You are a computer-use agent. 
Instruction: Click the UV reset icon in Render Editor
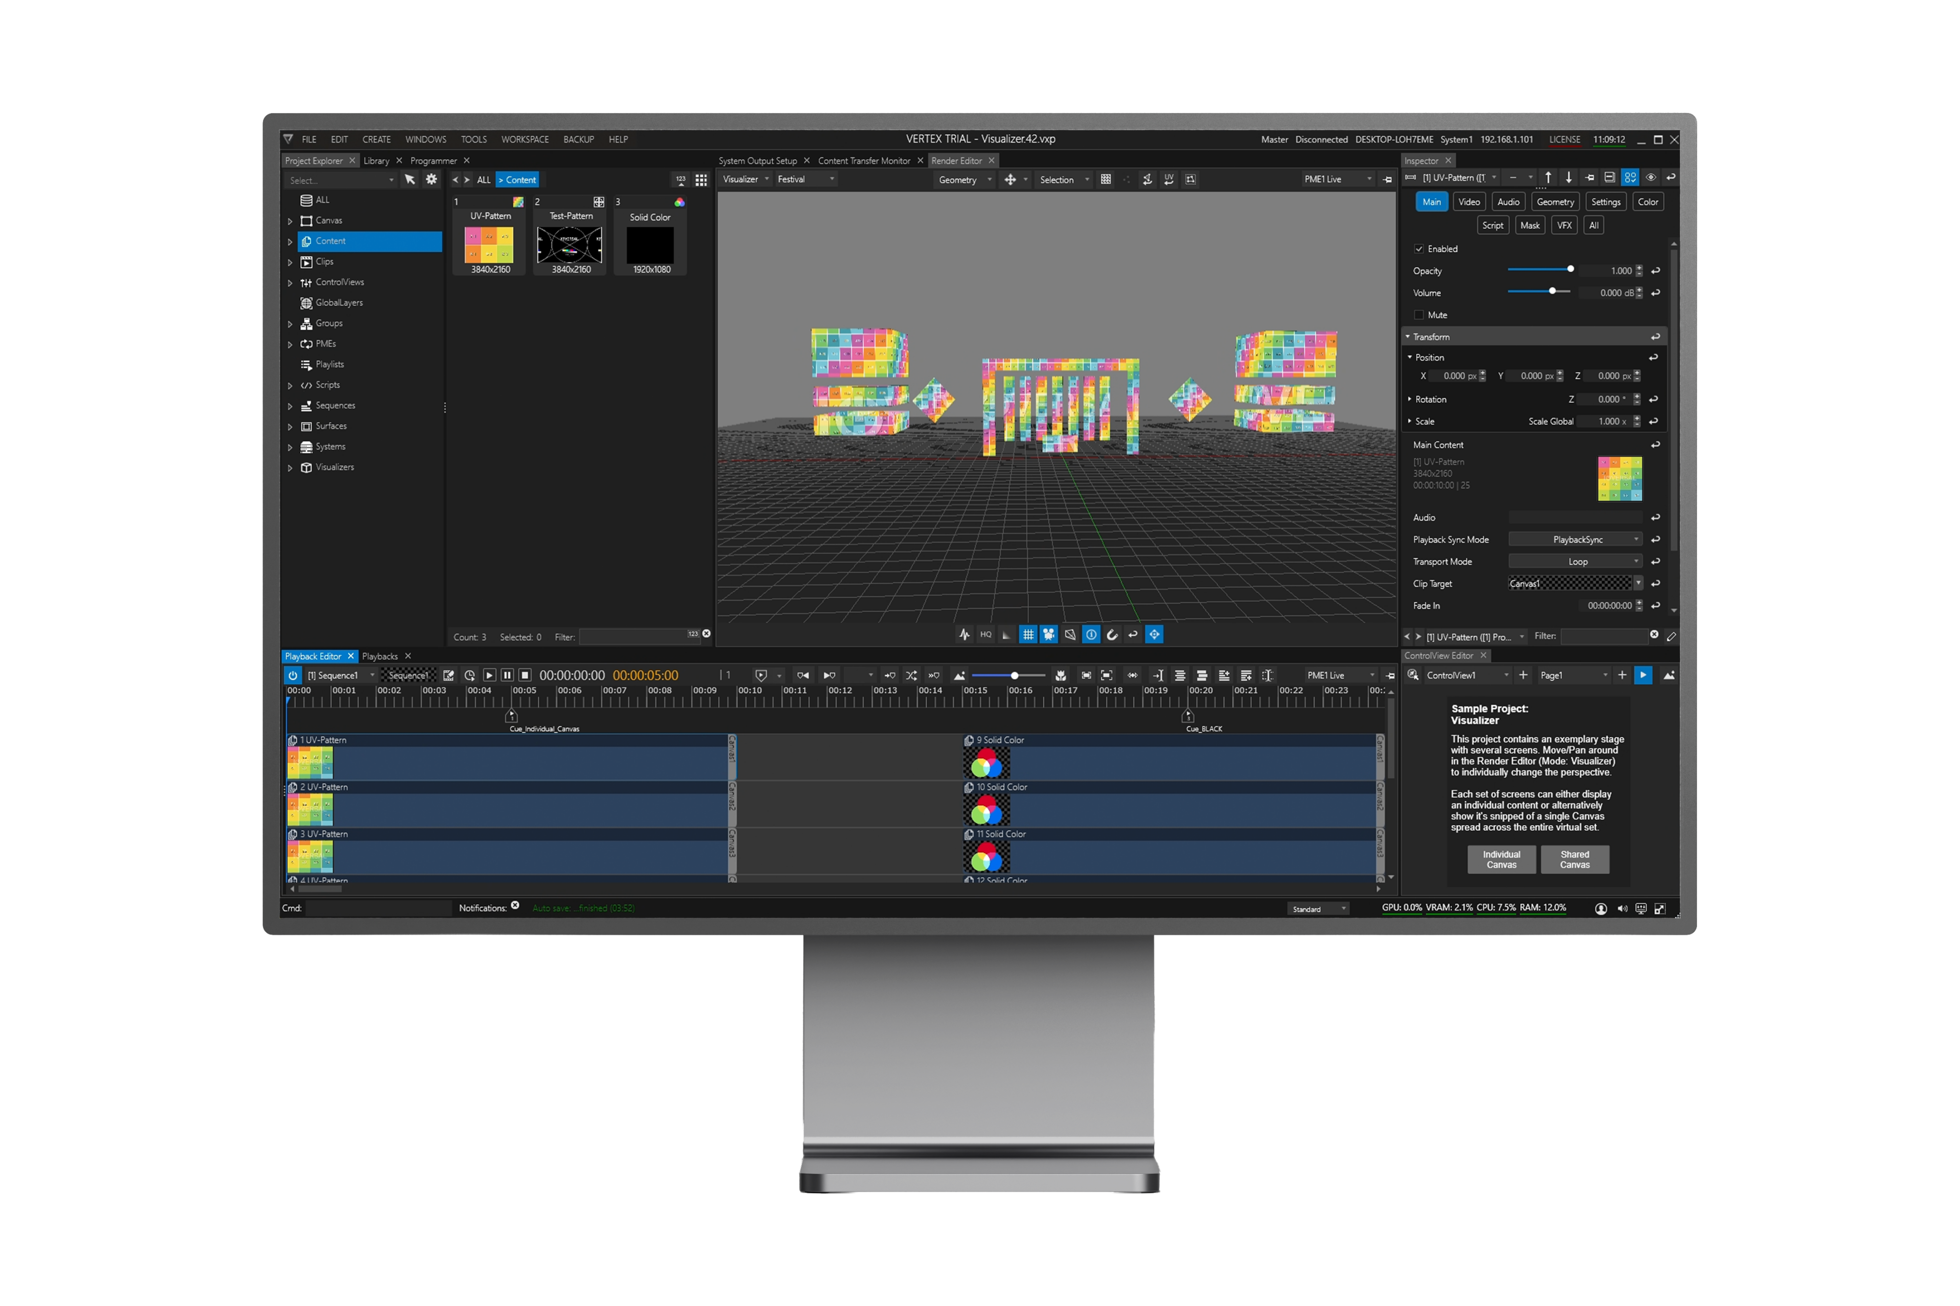[x=1169, y=179]
